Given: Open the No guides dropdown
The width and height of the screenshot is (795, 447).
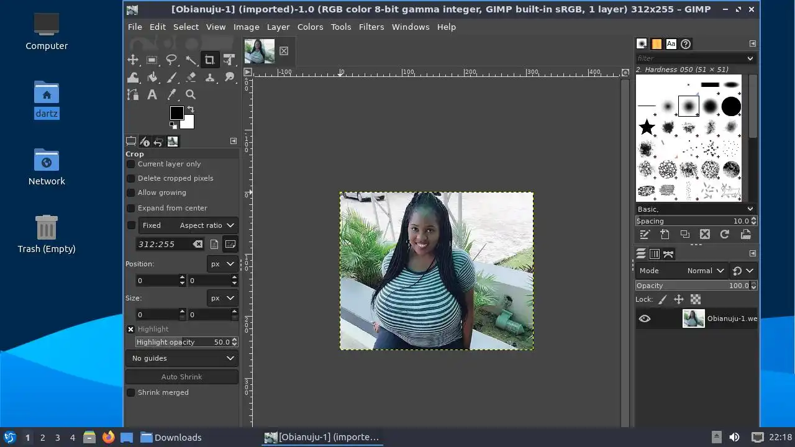Looking at the screenshot, I should click(182, 358).
